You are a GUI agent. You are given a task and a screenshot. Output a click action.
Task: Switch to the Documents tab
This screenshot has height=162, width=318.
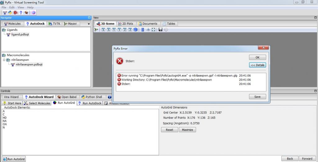click(x=148, y=24)
